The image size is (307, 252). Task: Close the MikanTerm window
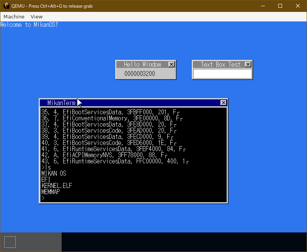tap(224, 102)
